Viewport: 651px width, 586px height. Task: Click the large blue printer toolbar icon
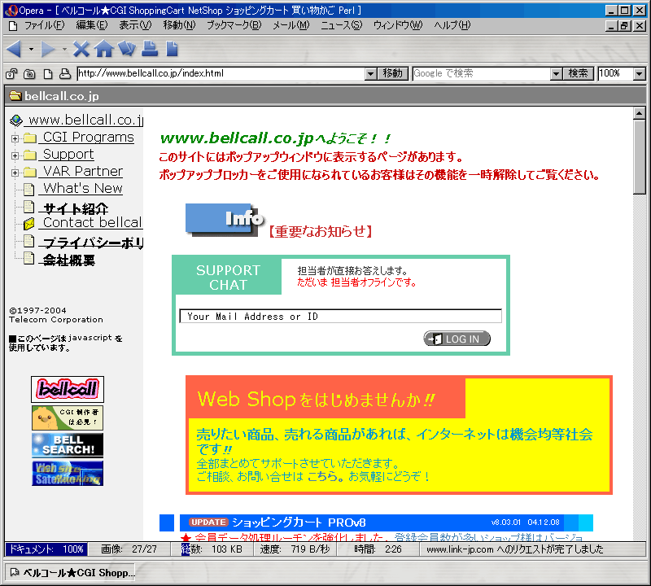pos(150,49)
